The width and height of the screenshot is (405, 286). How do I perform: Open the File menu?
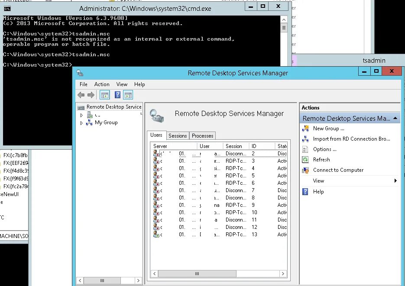pos(84,84)
